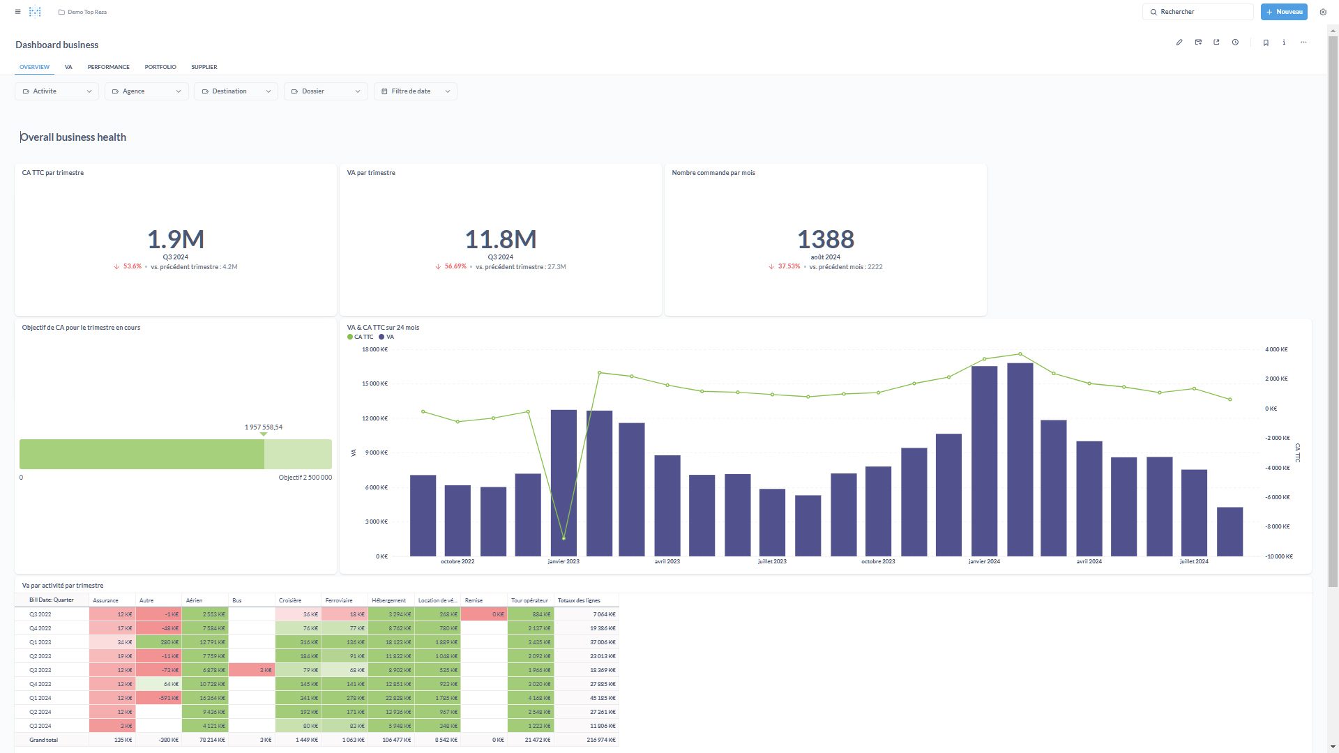Open auto-refresh clock icon
This screenshot has width=1339, height=753.
coord(1235,43)
